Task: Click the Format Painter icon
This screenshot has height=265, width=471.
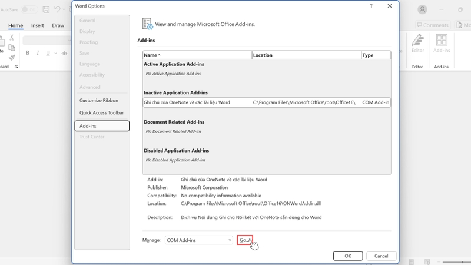Action: (12, 57)
